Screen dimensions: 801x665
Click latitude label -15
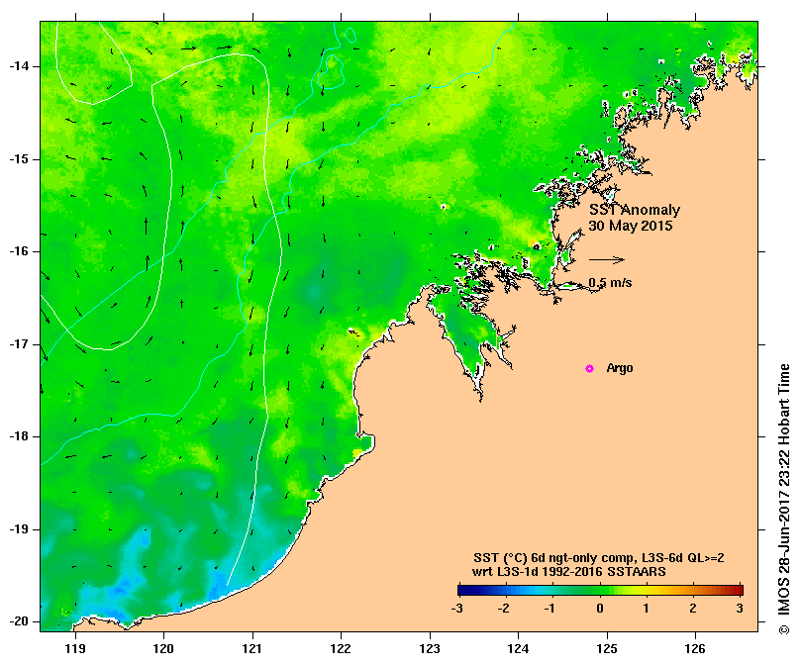[19, 159]
